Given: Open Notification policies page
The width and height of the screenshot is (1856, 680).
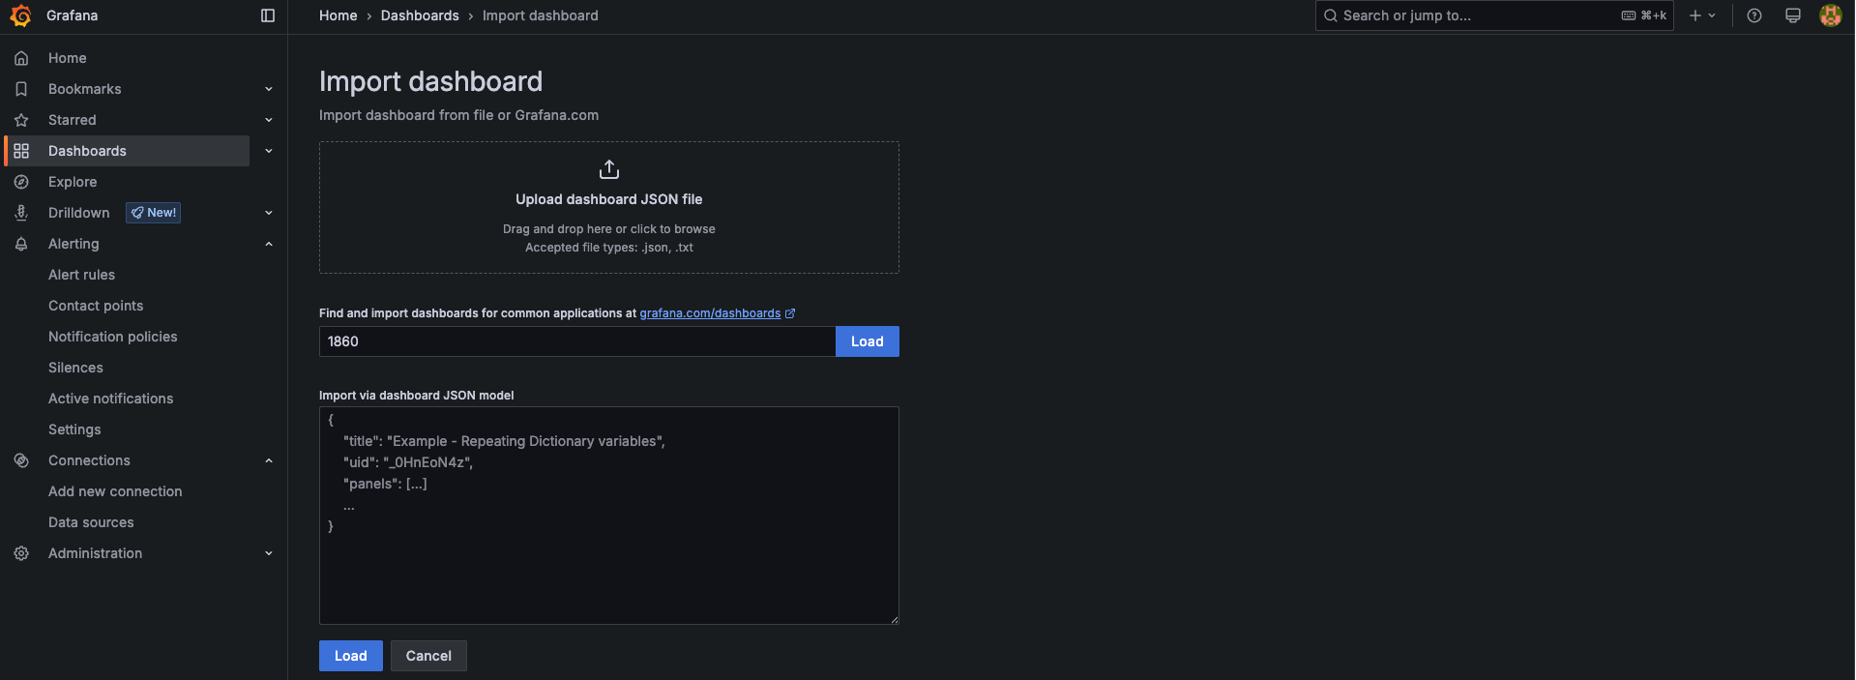Looking at the screenshot, I should 113,337.
